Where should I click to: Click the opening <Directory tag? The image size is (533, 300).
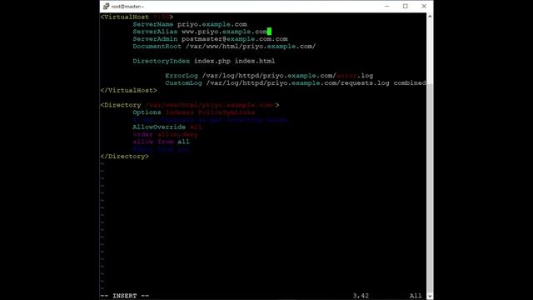tap(121, 105)
